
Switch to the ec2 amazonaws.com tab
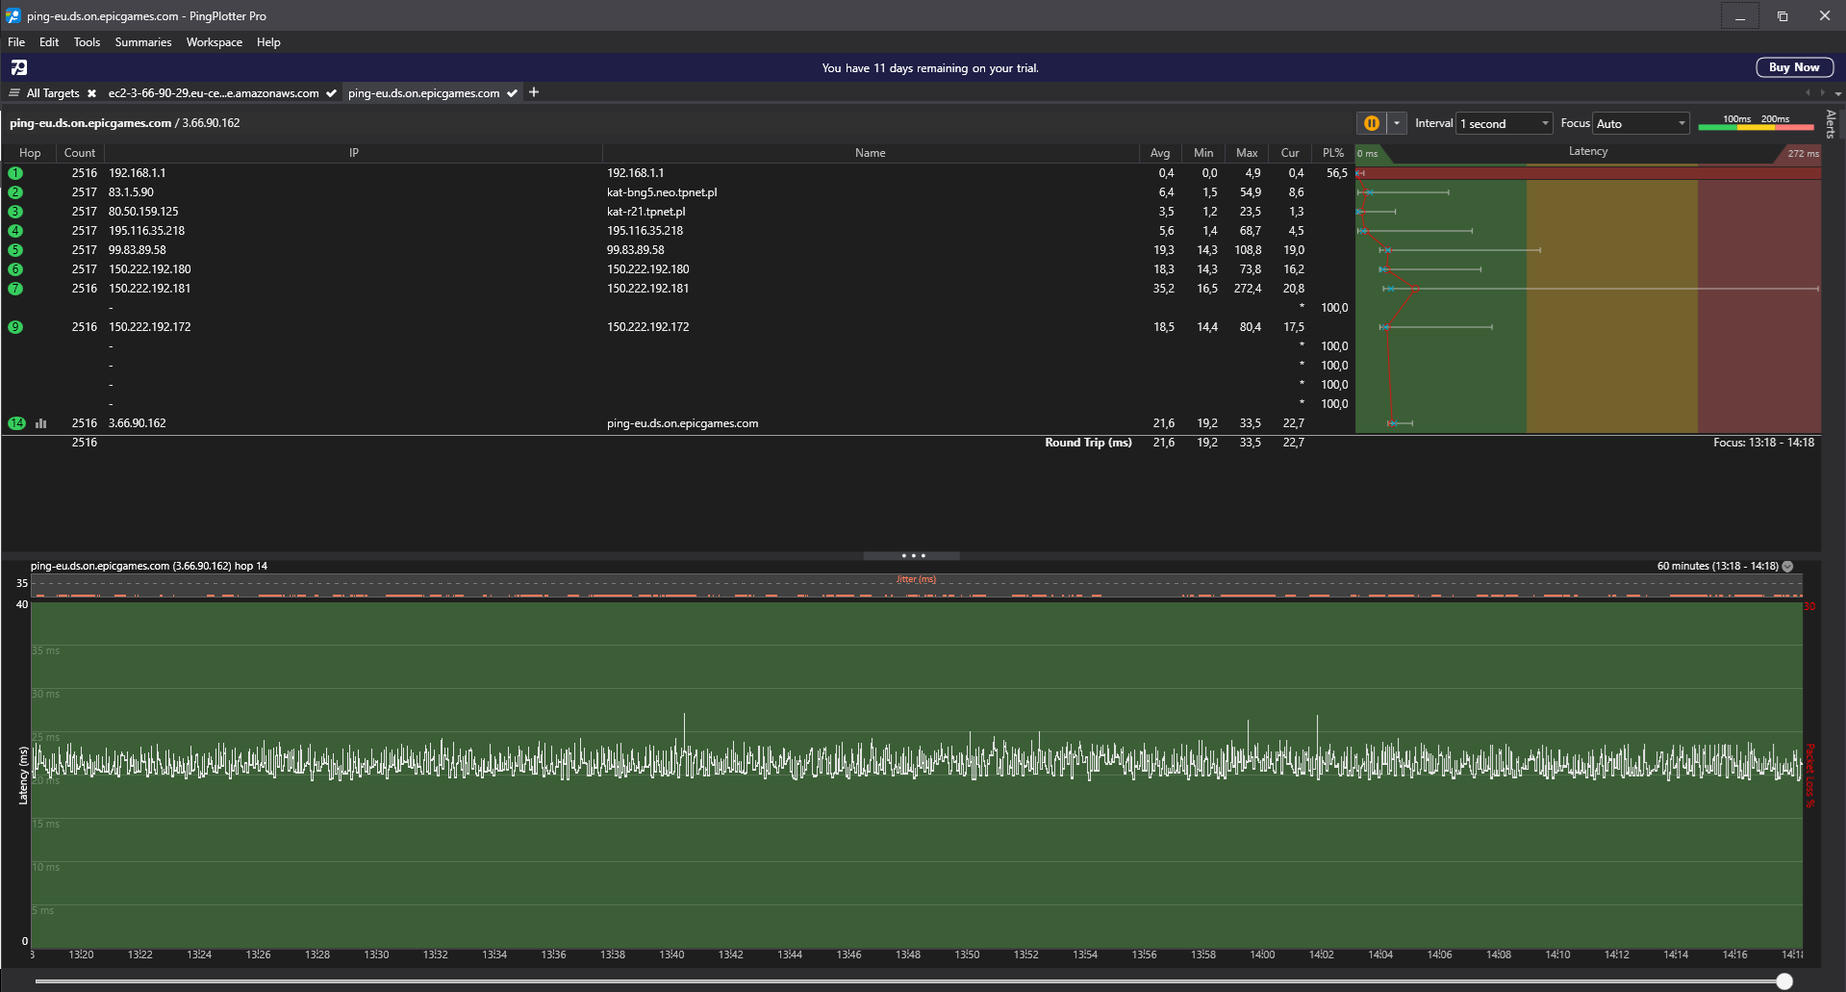pyautogui.click(x=214, y=93)
